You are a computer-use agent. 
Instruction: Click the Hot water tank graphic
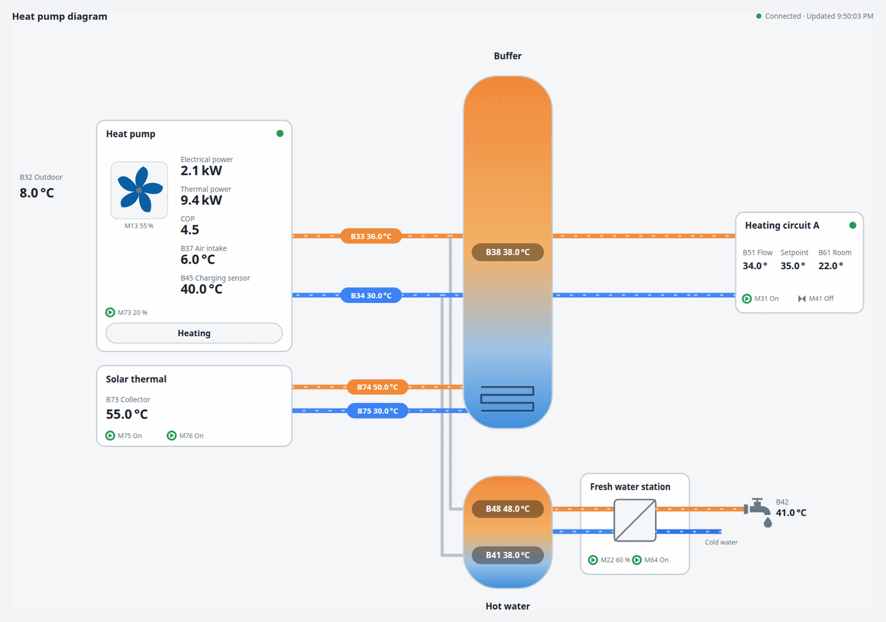[x=508, y=532]
